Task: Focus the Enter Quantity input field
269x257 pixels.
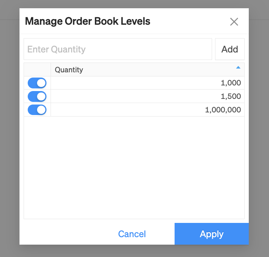Action: [118, 49]
